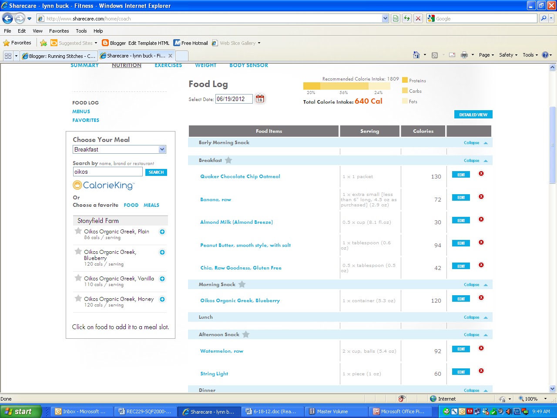The width and height of the screenshot is (557, 418).
Task: Open the View menu
Action: [x=37, y=31]
